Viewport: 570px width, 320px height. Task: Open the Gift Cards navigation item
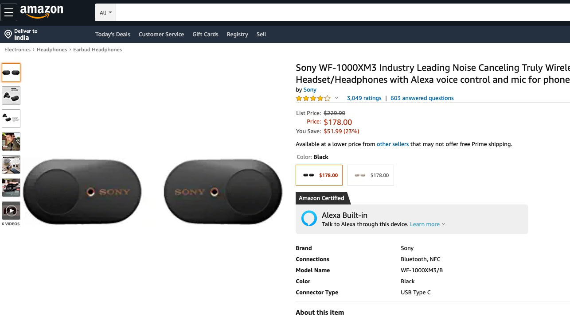pos(205,35)
